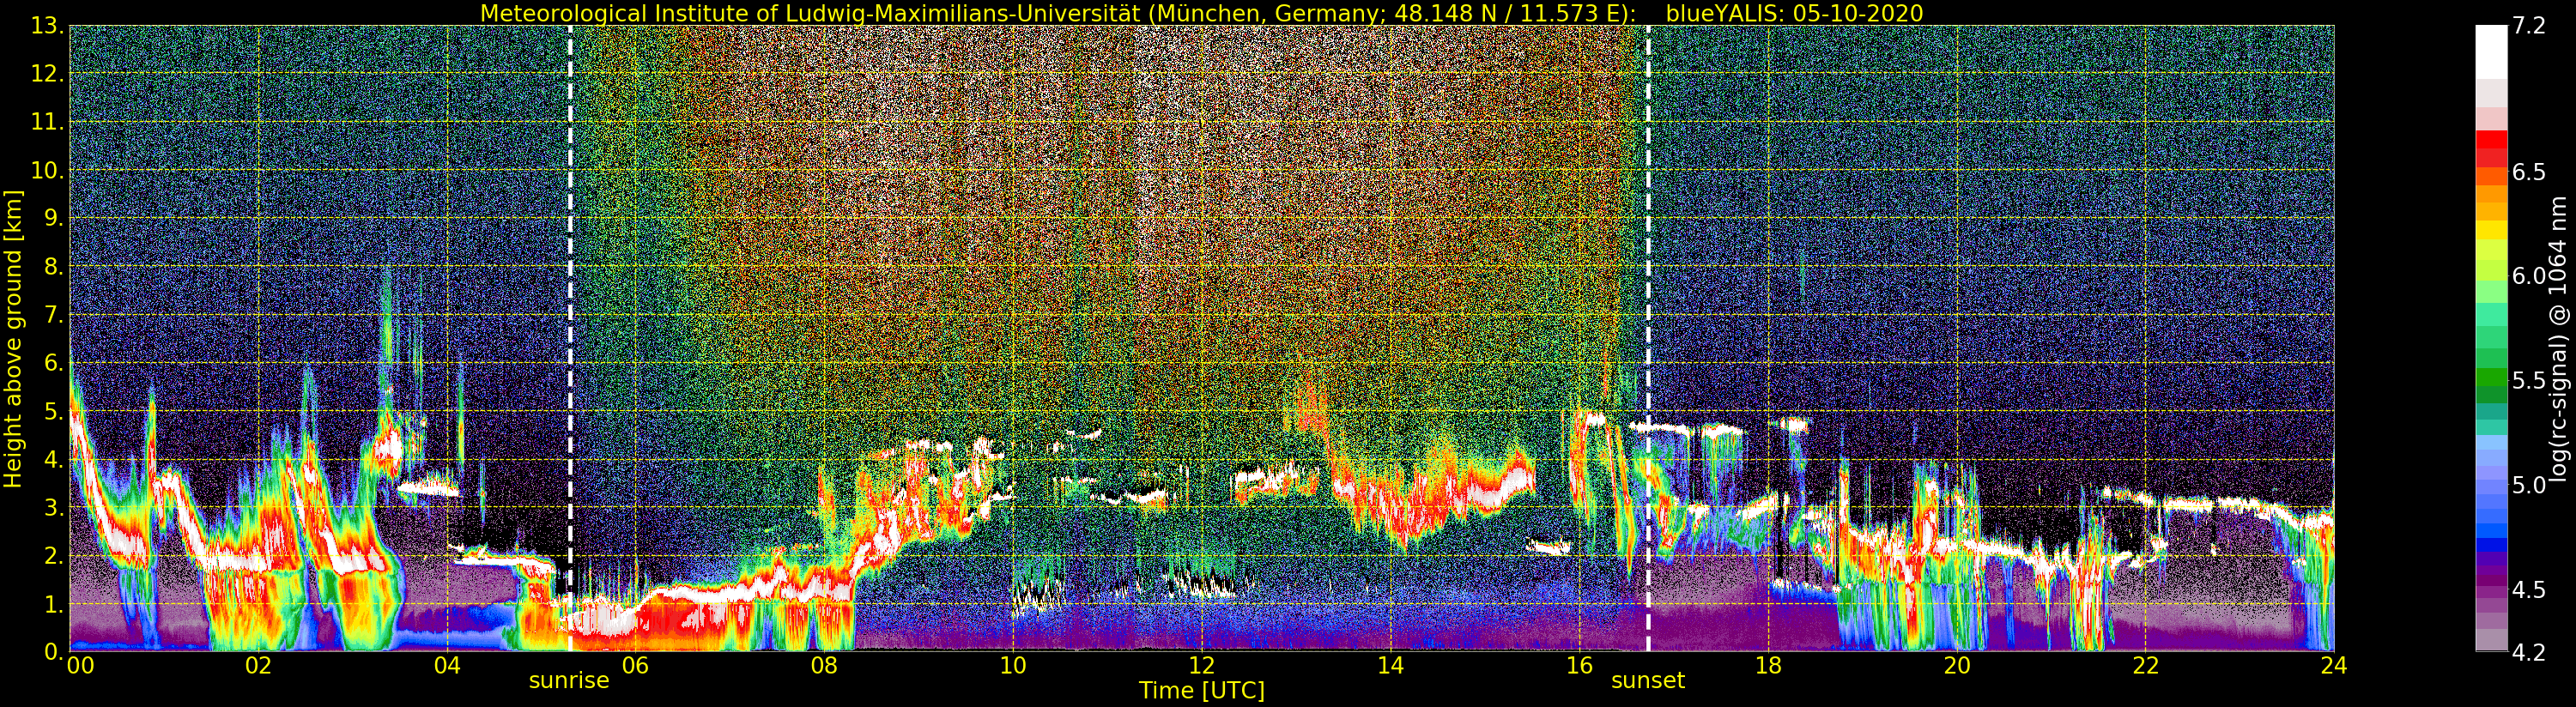Viewport: 2576px width, 707px height.
Task: Click the colorbar tick value 5.5
Action: [x=2529, y=381]
